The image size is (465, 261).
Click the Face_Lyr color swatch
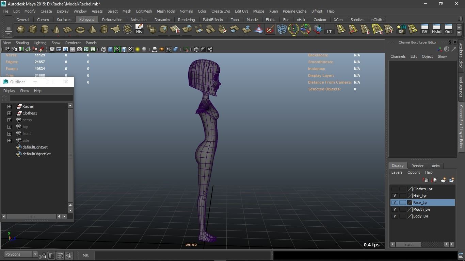coord(410,203)
